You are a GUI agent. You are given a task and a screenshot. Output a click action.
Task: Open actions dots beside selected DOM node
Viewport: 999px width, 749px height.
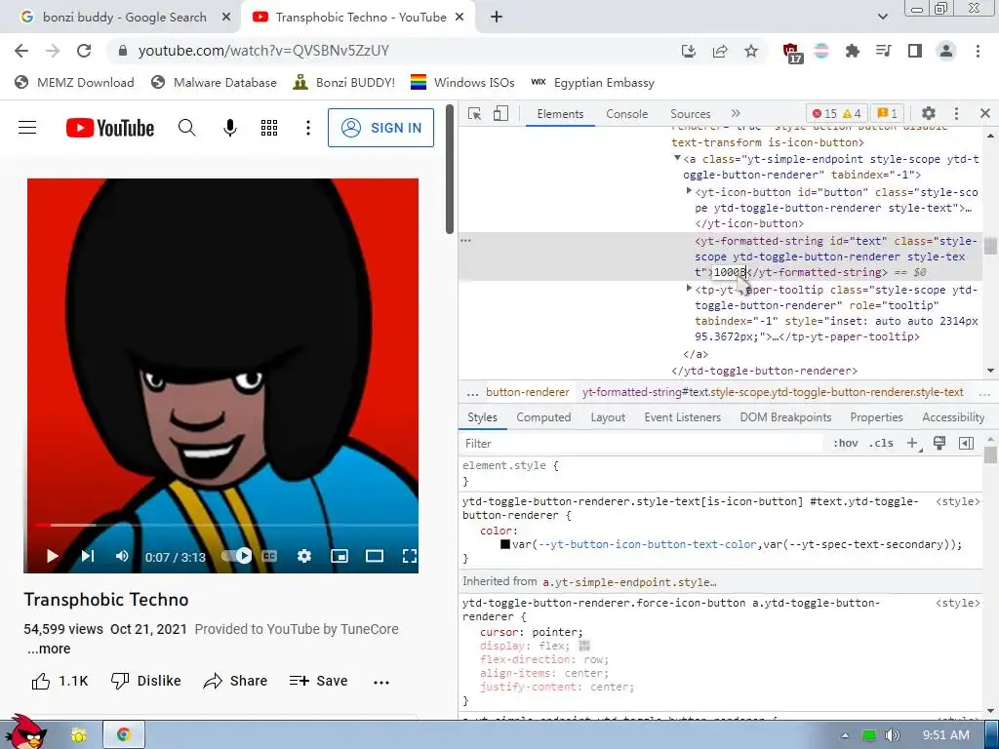pos(465,240)
